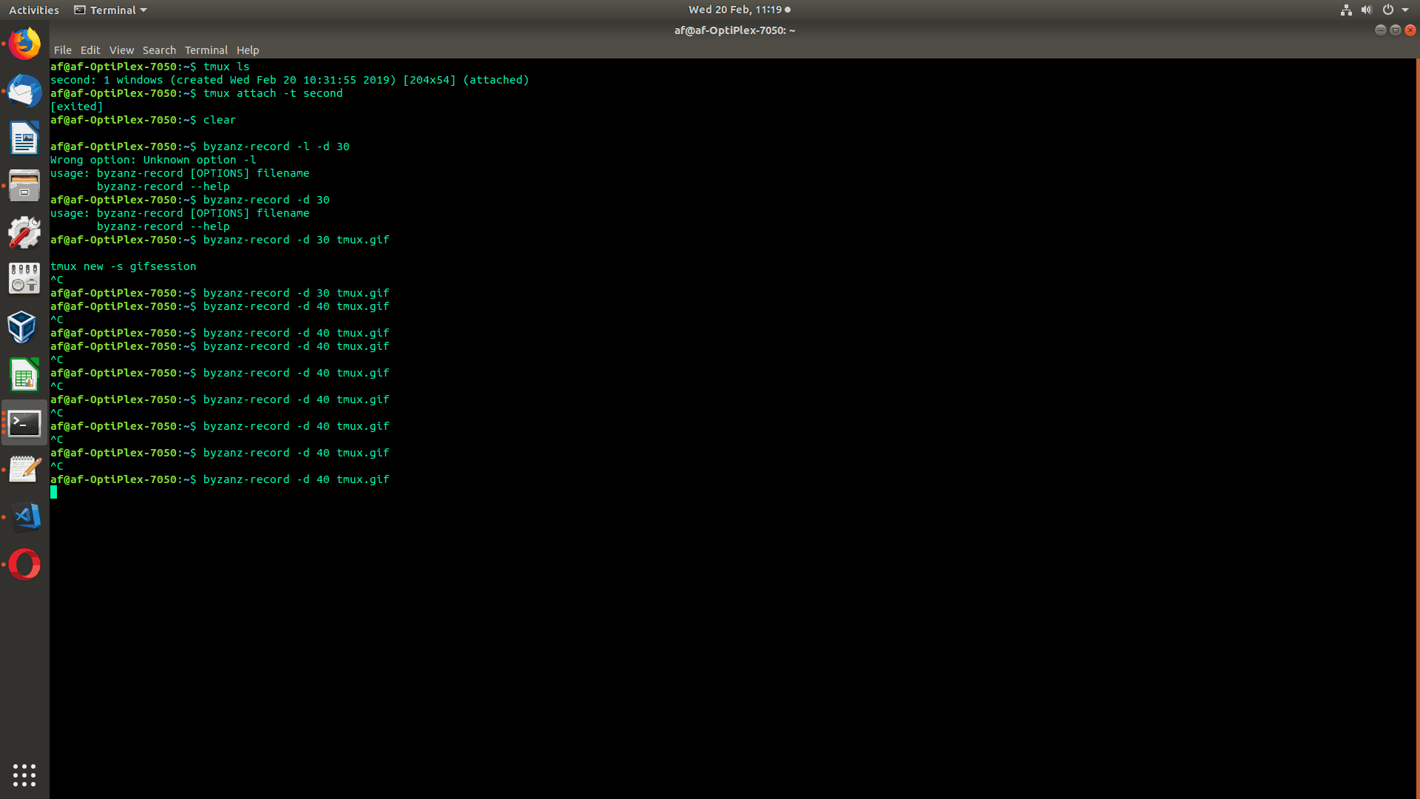Click the volume indicator in the top bar
The height and width of the screenshot is (799, 1420).
[1366, 10]
